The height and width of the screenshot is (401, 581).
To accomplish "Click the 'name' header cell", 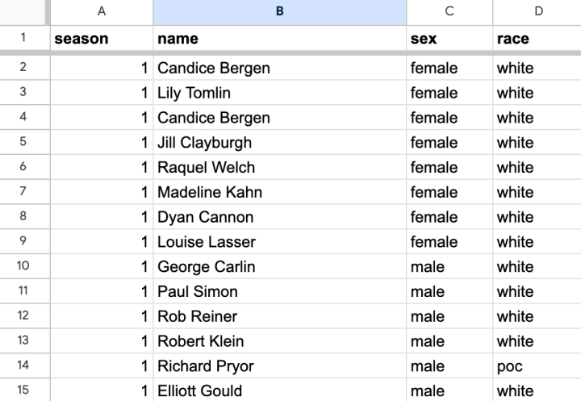I will coord(280,38).
